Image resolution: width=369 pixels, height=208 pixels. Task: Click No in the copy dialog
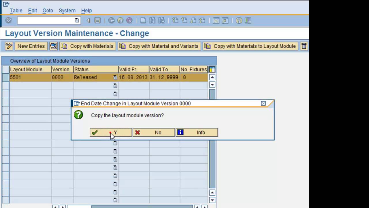(154, 132)
